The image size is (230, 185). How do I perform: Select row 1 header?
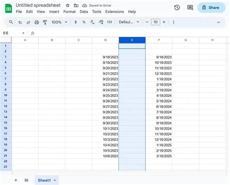[x=6, y=46]
